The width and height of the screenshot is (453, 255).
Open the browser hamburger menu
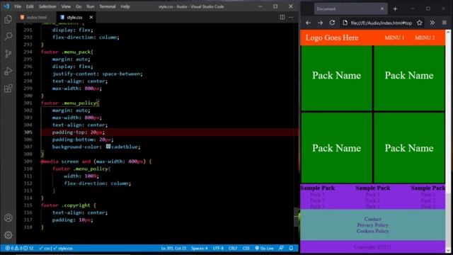coord(445,23)
